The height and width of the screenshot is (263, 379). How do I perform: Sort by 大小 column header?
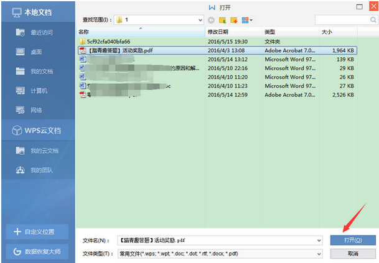click(338, 32)
